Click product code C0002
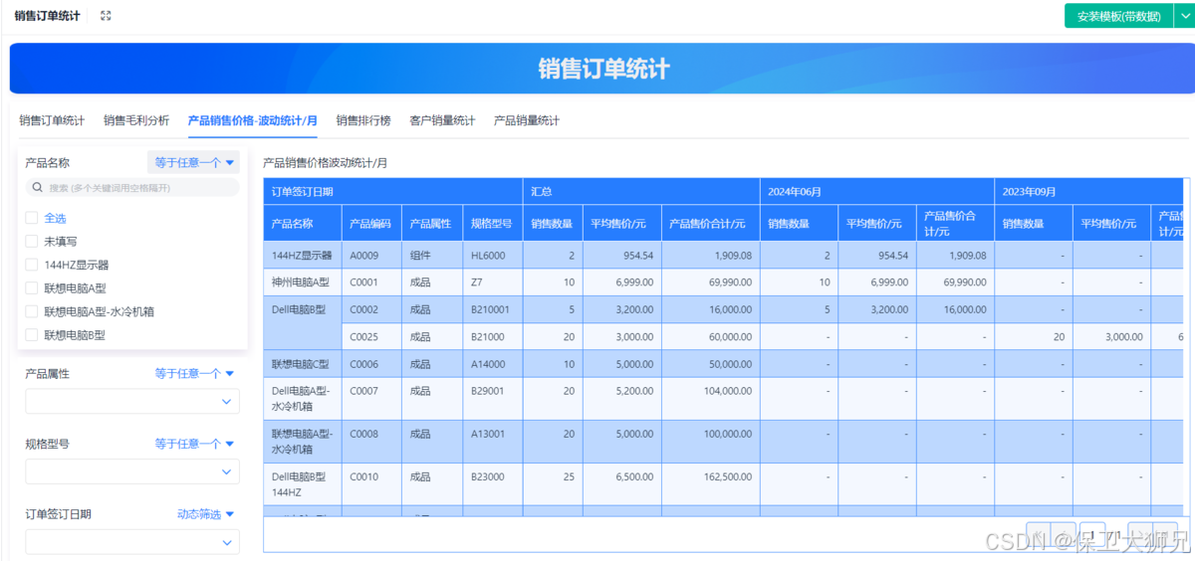This screenshot has width=1195, height=561. (x=372, y=309)
